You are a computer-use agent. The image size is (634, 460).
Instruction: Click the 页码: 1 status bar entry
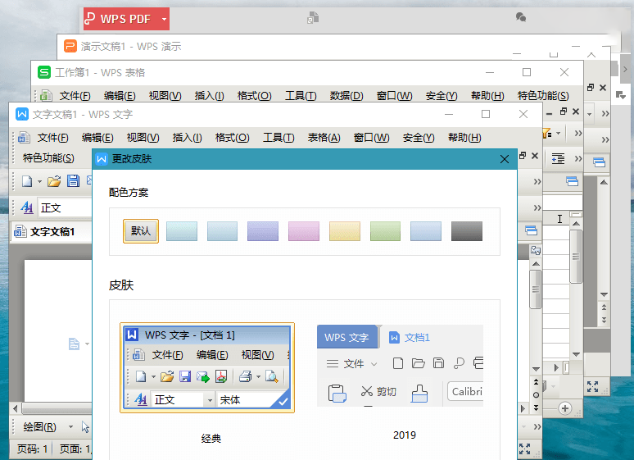click(x=32, y=449)
